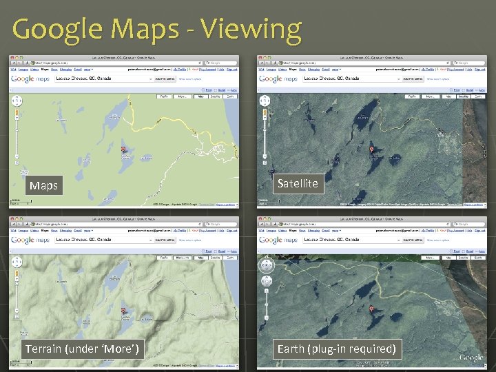
Task: Click the add bookmark plus in the Terrain view window
Action: 27,224
